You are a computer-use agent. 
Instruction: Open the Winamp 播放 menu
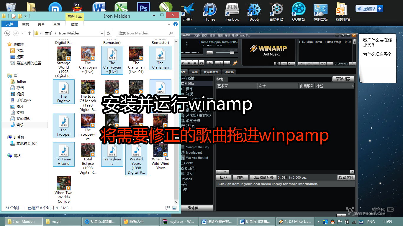205,36
